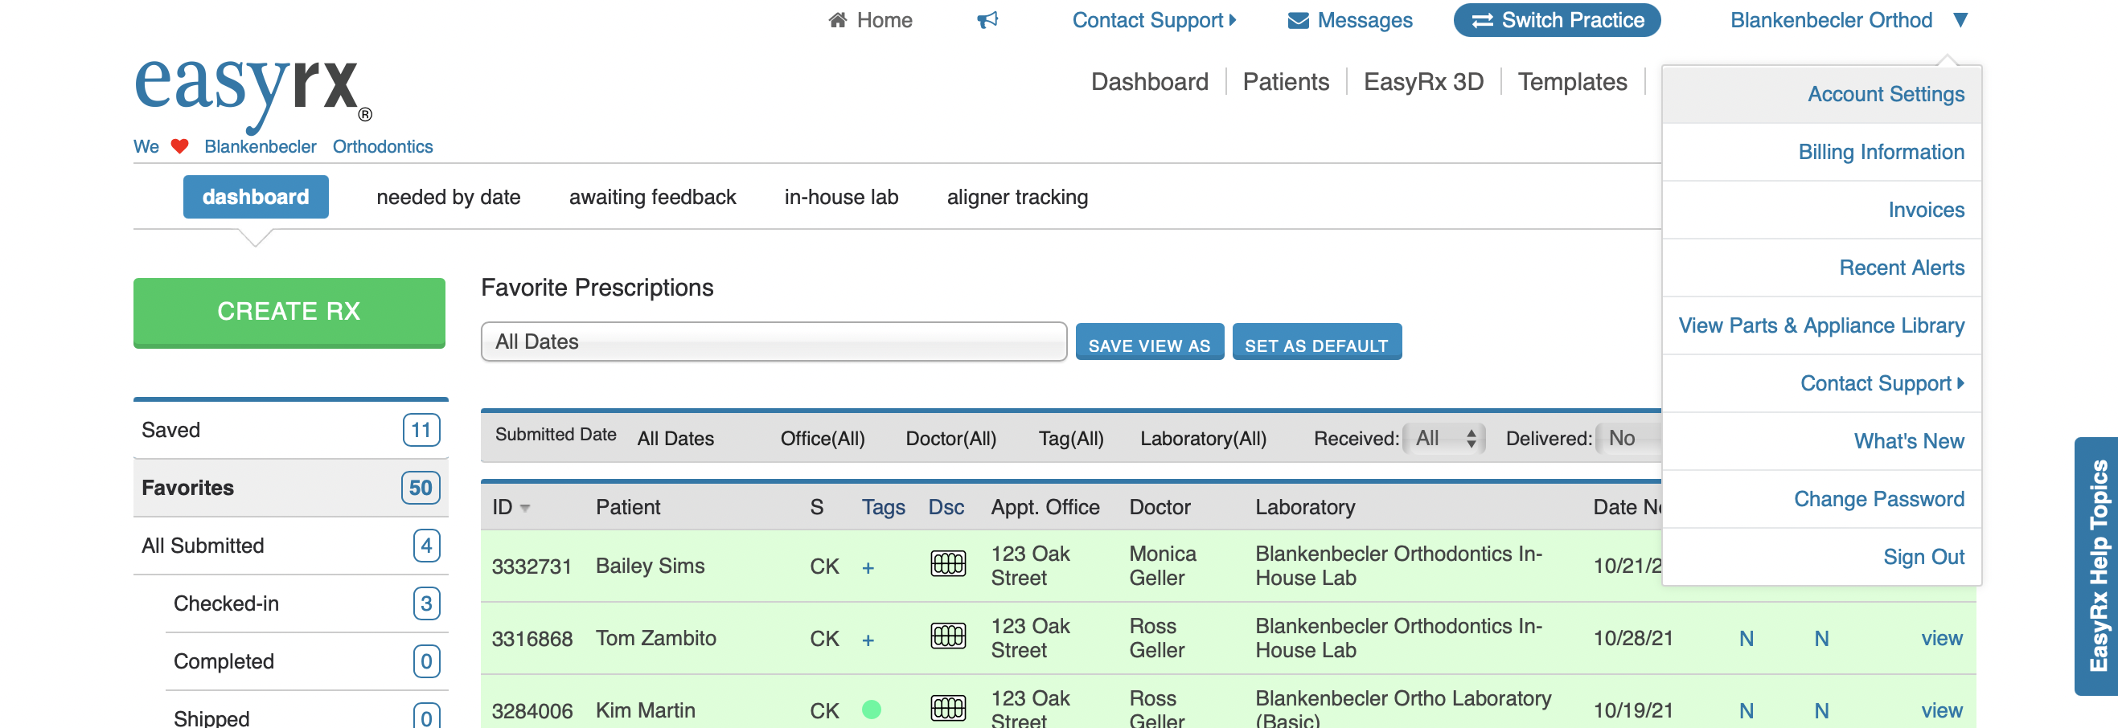View prescription for Tom Zambito
Image resolution: width=2118 pixels, height=728 pixels.
[x=1941, y=639]
